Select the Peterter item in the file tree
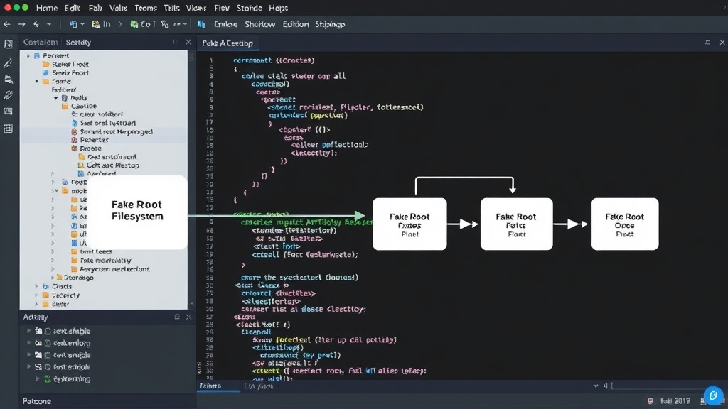Image resolution: width=728 pixels, height=409 pixels. point(95,140)
